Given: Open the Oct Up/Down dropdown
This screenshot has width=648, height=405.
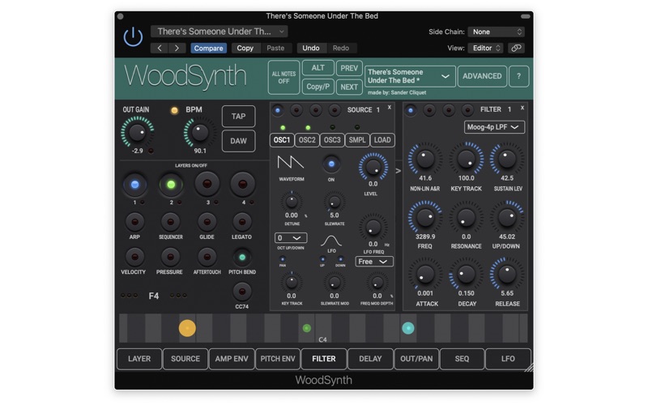Looking at the screenshot, I should click(291, 238).
